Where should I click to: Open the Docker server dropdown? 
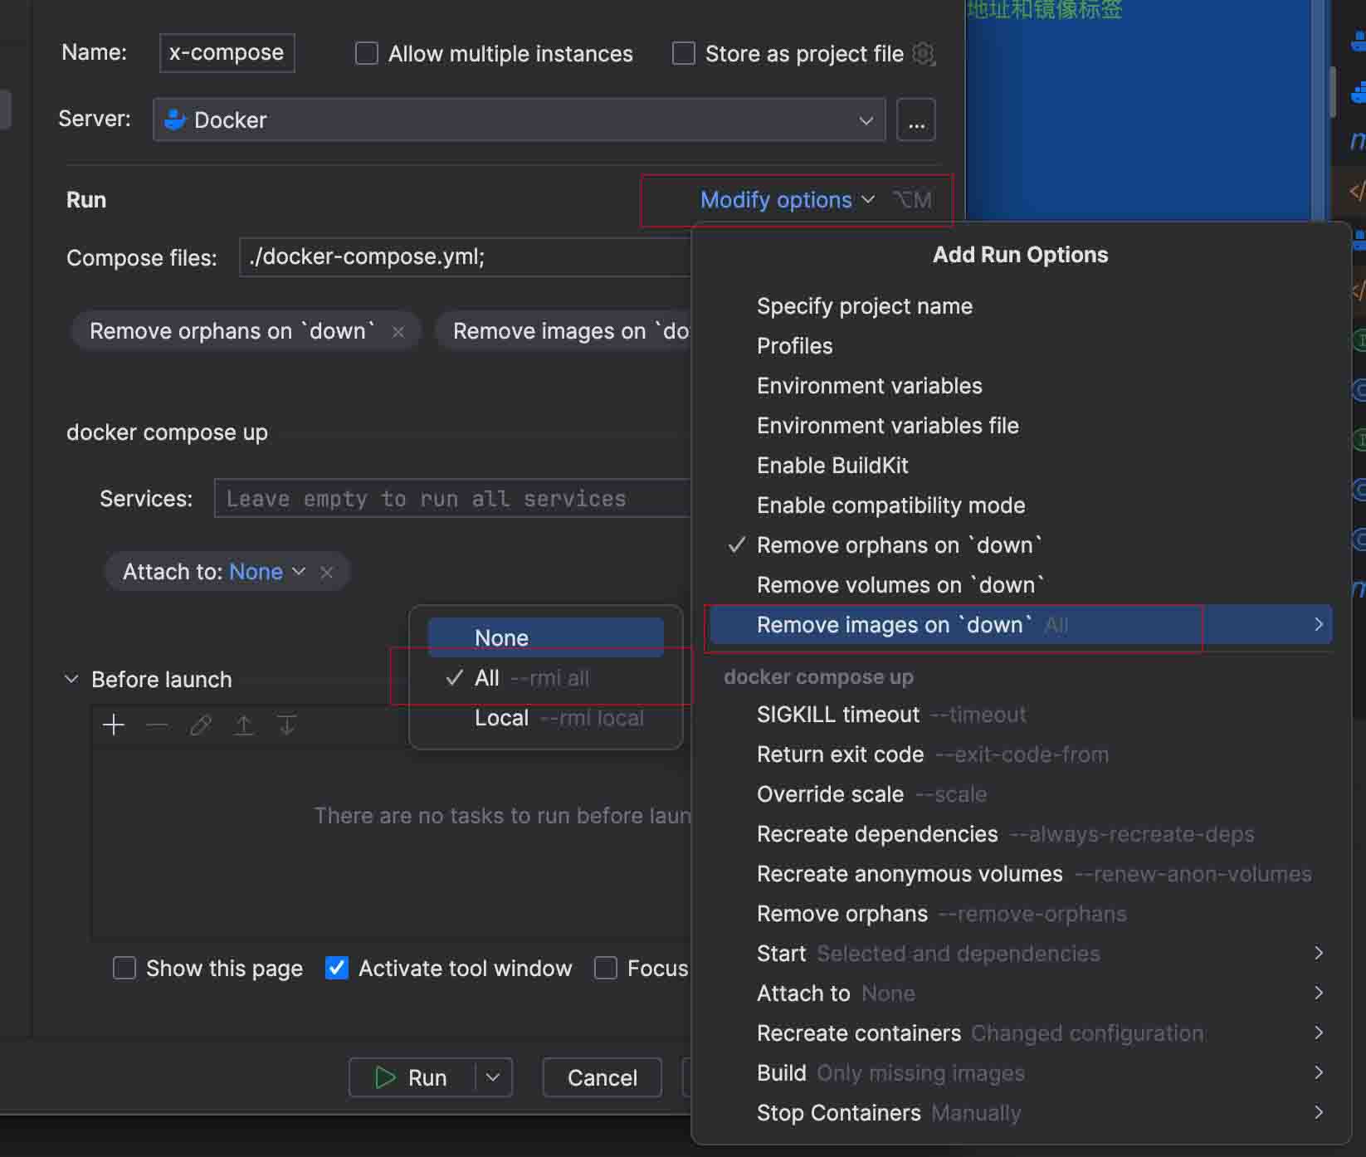click(x=520, y=120)
